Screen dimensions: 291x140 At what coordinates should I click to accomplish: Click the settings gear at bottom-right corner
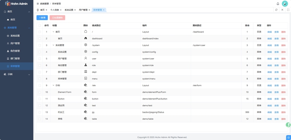tap(288, 137)
